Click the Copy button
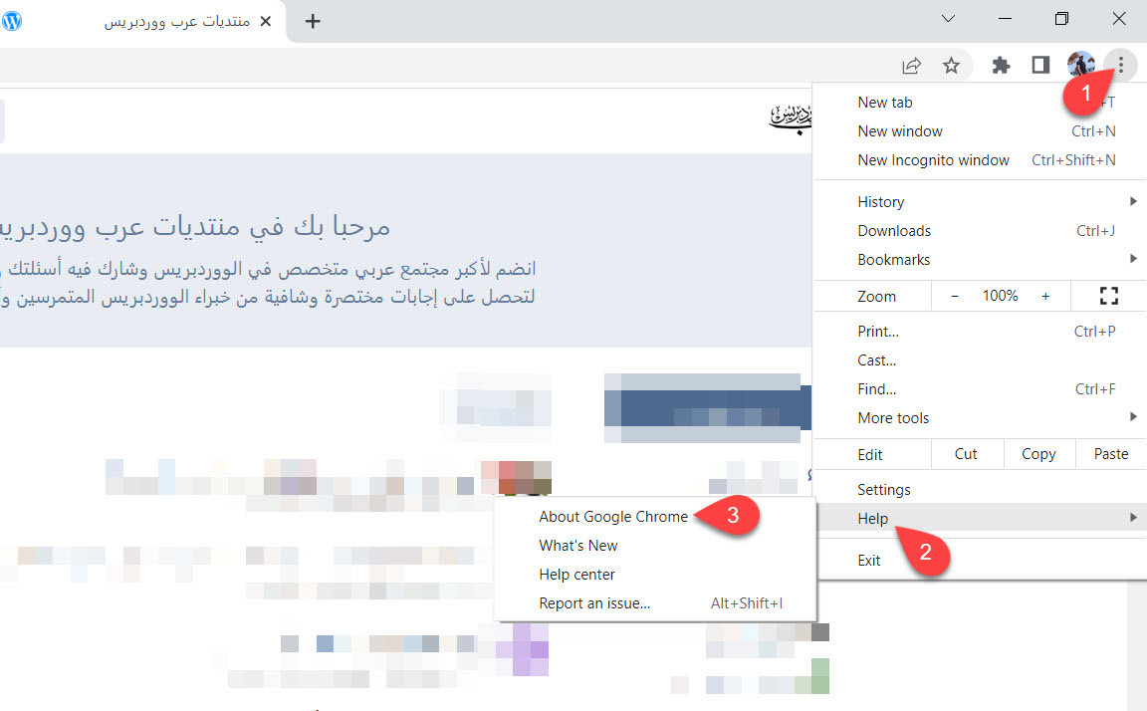 point(1038,454)
